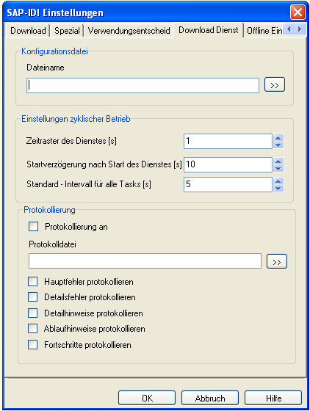This screenshot has height=411, width=310.
Task: Confirm settings with OK button
Action: [147, 398]
